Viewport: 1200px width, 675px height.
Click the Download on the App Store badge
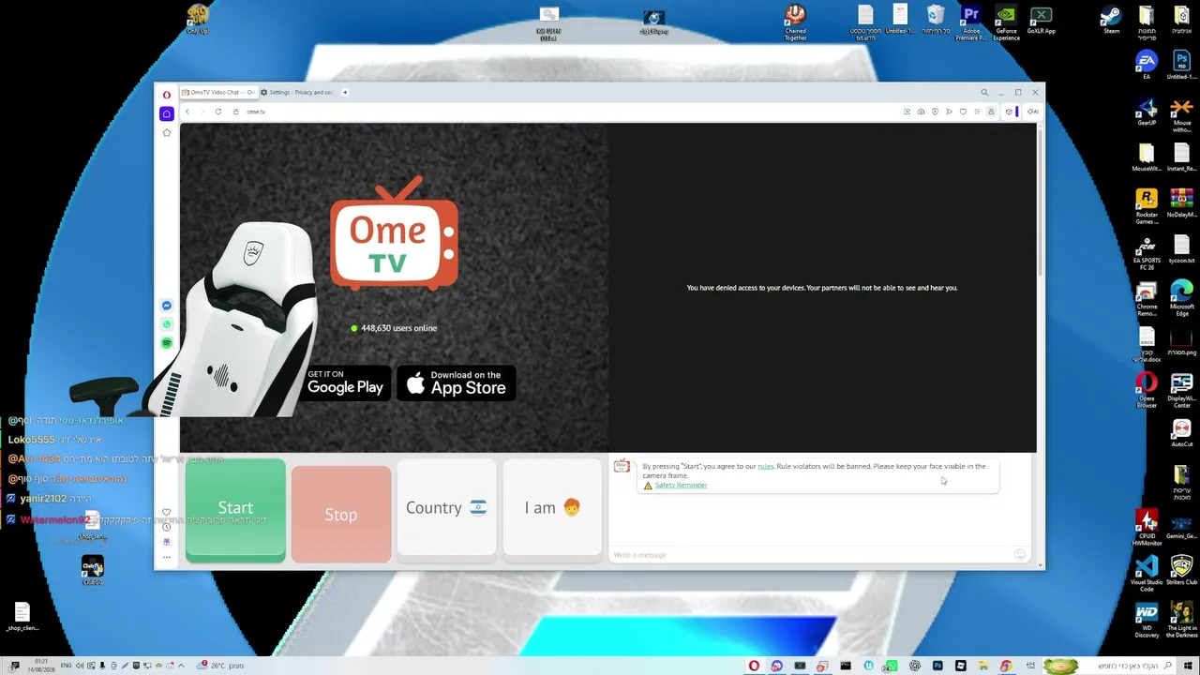point(457,383)
